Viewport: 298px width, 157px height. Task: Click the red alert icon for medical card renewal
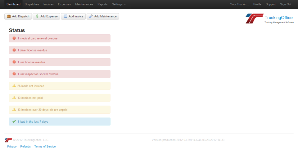coord(14,38)
